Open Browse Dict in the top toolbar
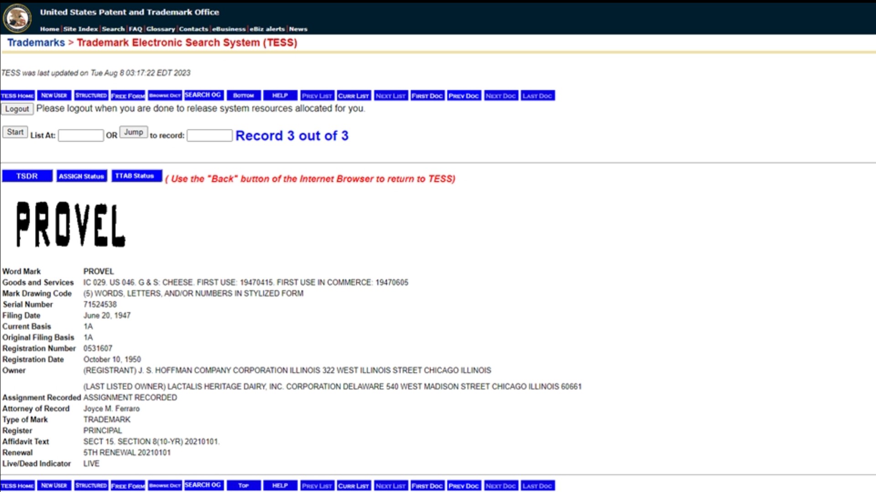Screen dimensions: 876x492 (165, 96)
